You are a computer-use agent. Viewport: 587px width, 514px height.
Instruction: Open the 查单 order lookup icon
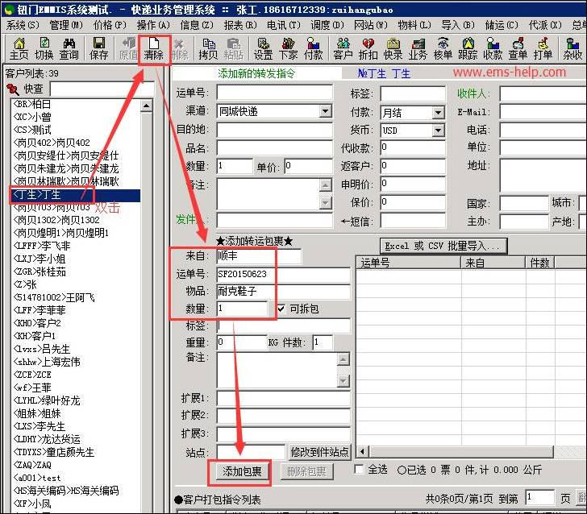point(518,49)
